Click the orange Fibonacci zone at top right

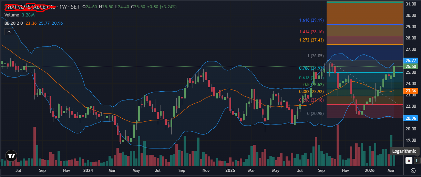(x=364, y=14)
